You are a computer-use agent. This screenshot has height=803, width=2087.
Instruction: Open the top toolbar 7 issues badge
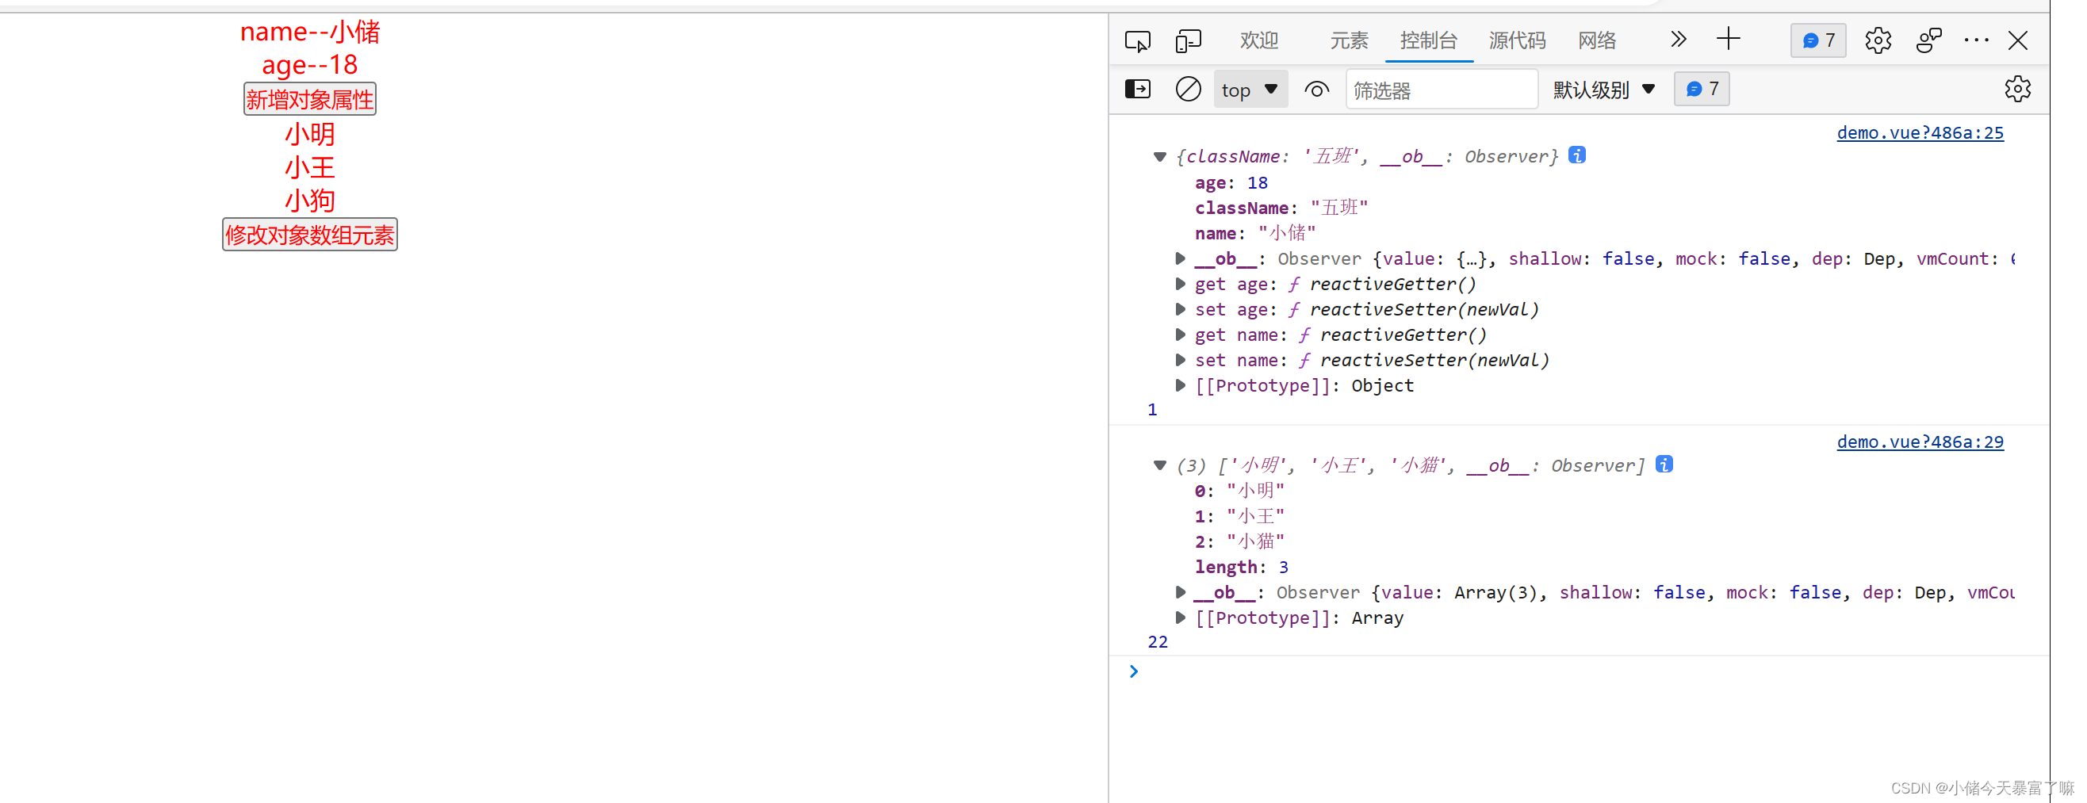coord(1818,40)
